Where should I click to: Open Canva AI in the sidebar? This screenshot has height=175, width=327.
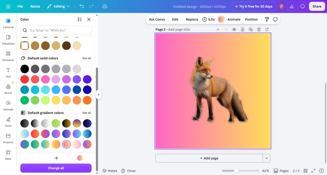pyautogui.click(x=8, y=23)
